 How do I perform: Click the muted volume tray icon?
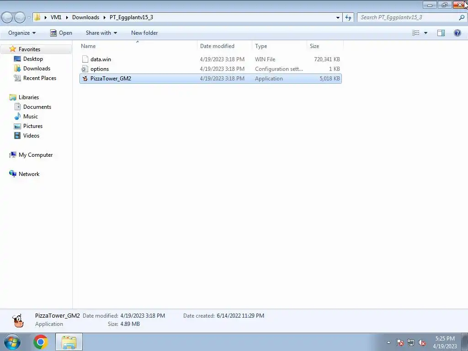point(422,342)
